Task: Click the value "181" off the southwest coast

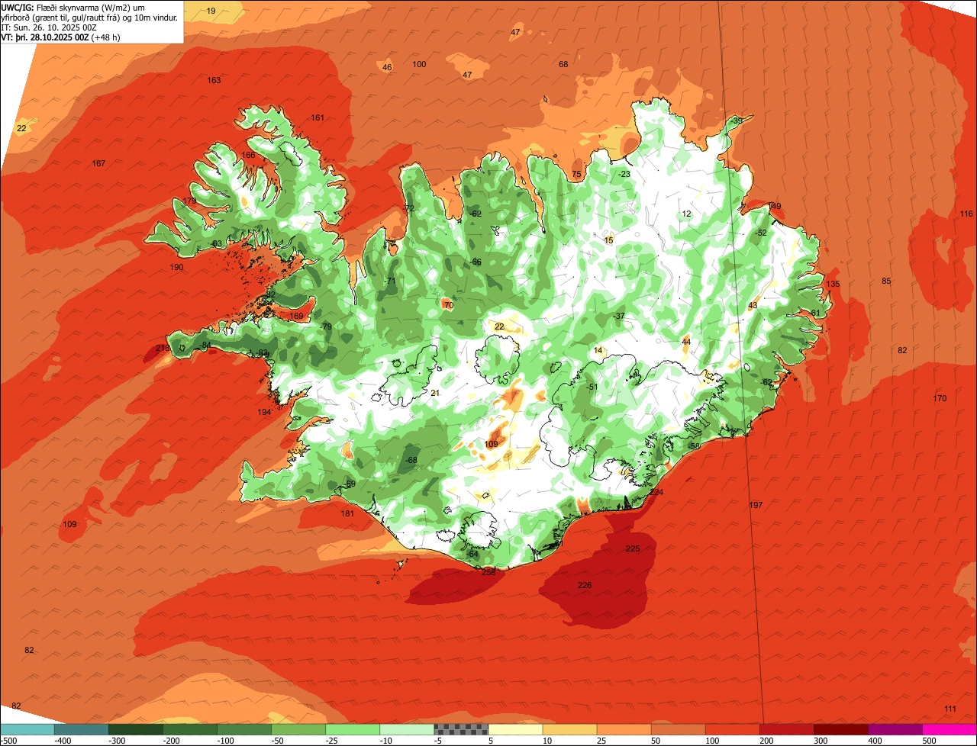Action: 347,513
